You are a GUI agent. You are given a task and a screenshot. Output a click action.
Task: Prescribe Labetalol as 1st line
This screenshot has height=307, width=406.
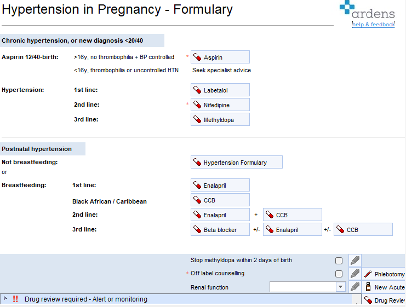(x=220, y=90)
